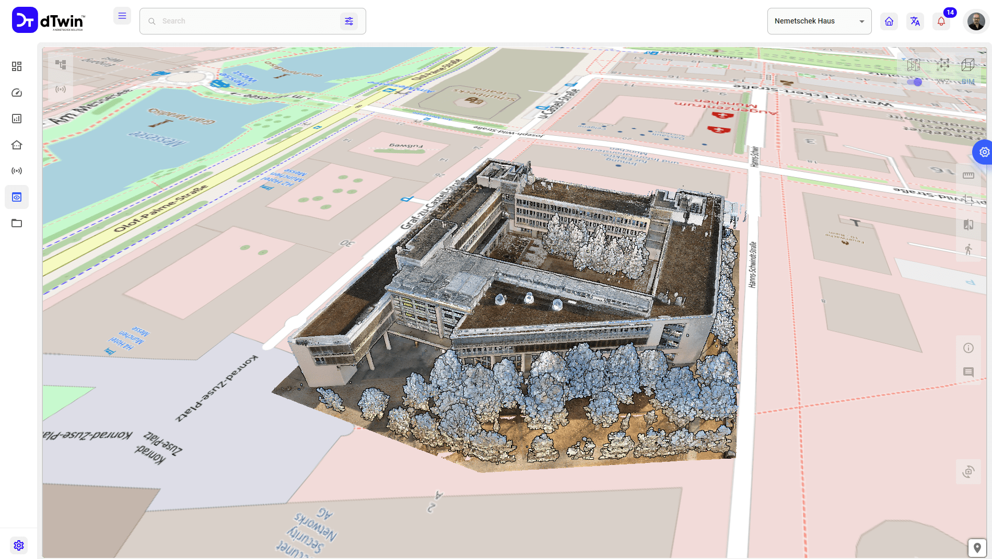The height and width of the screenshot is (559, 992).
Task: Open the comments chat icon
Action: click(968, 372)
